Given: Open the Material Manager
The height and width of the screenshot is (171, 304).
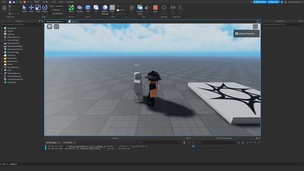Looking at the screenshot, I should click(x=105, y=9).
